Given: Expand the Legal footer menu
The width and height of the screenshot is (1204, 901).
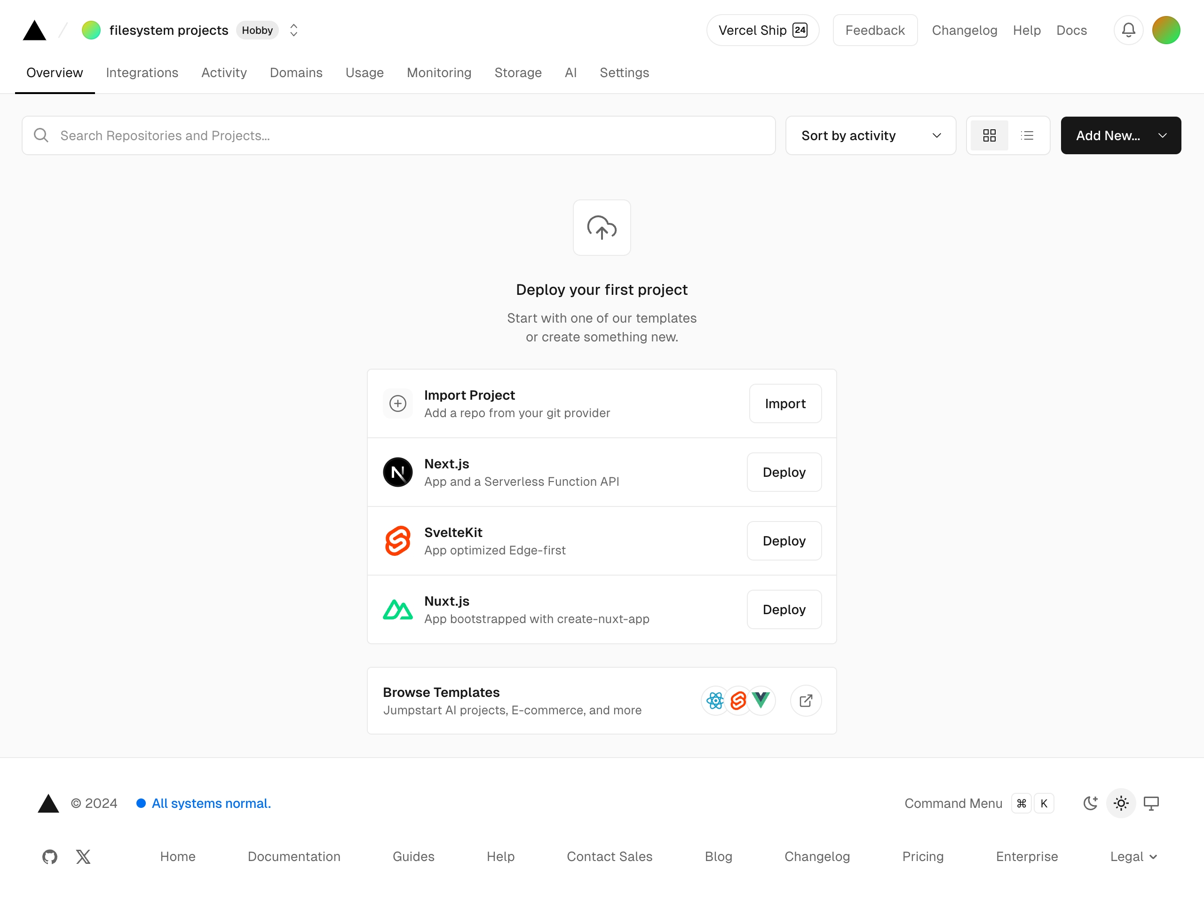Looking at the screenshot, I should coord(1133,856).
